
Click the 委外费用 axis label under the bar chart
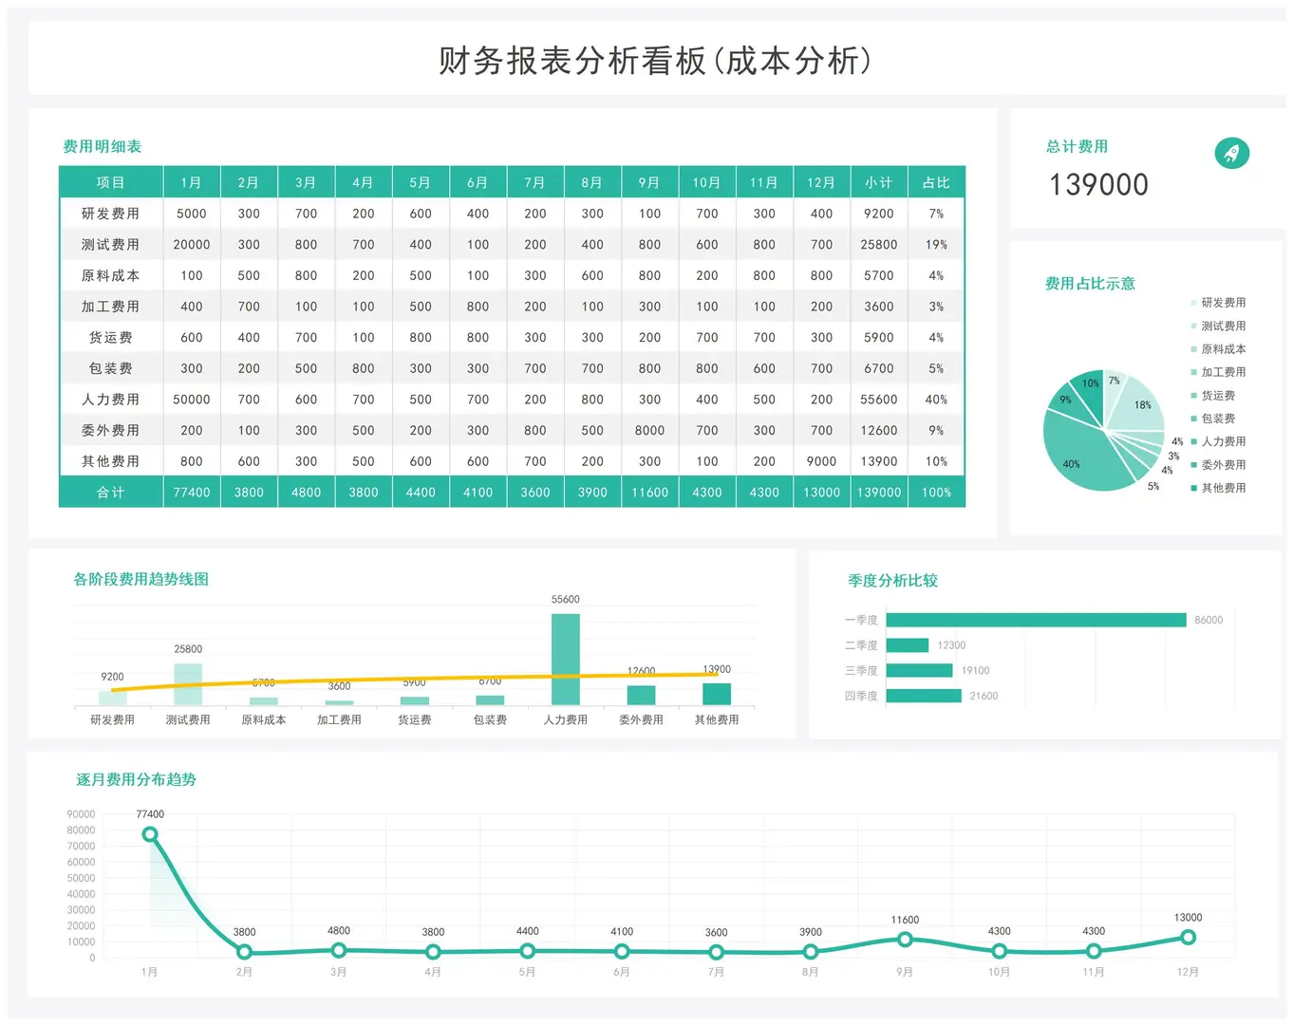click(641, 719)
